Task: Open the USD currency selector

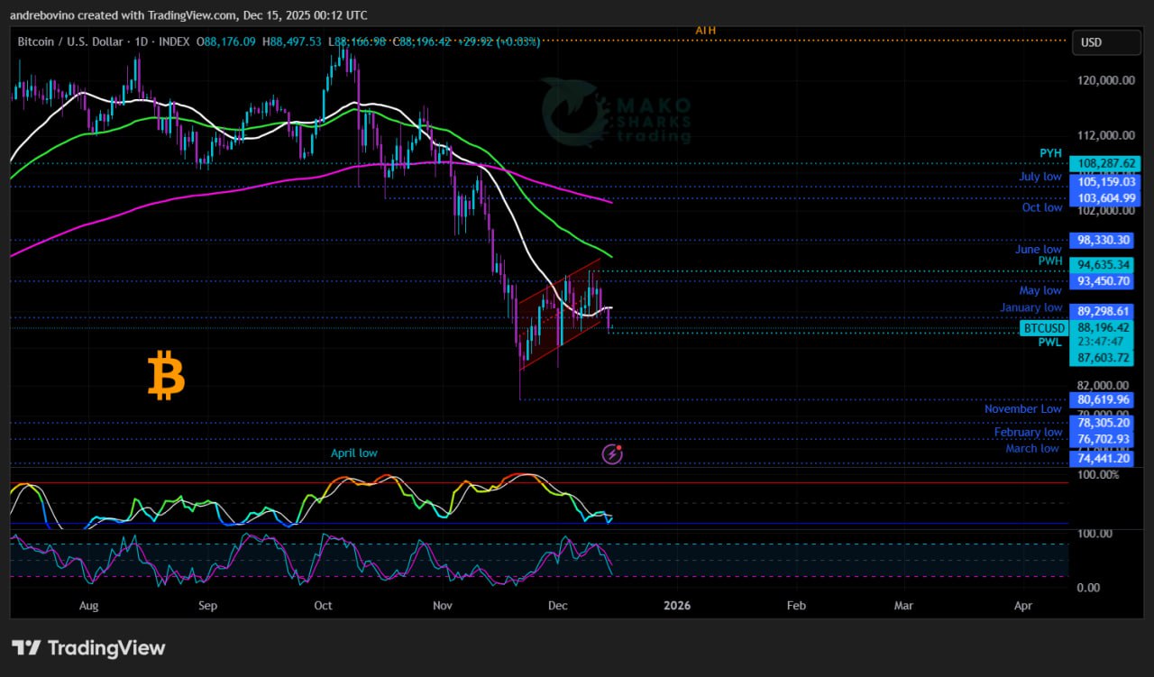Action: [1104, 42]
